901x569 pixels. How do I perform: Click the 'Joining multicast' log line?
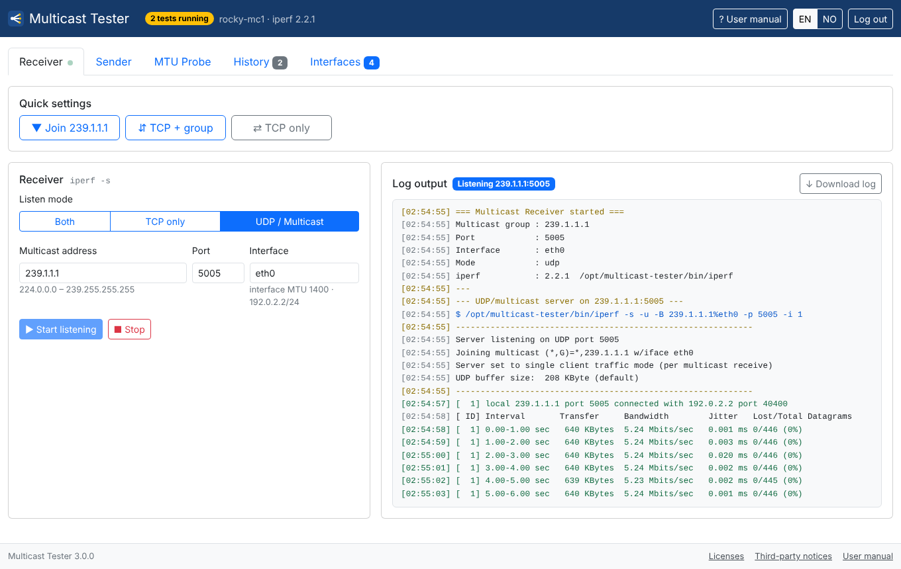click(547, 353)
